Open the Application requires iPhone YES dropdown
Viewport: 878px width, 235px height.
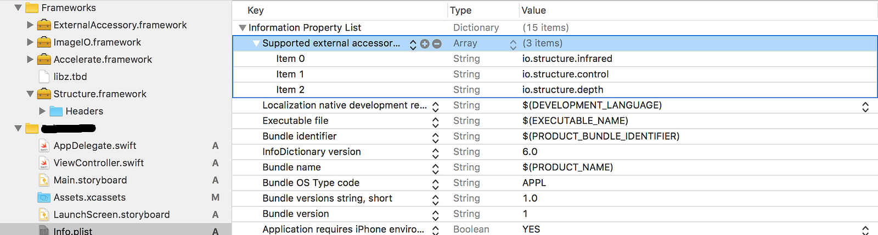(865, 230)
